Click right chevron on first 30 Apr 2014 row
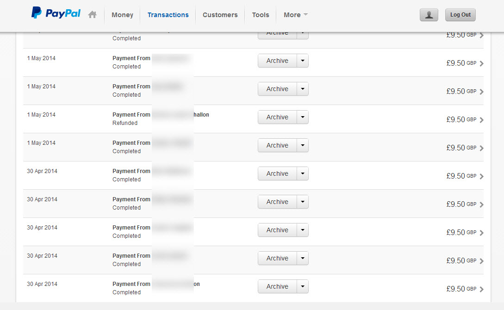 [482, 176]
